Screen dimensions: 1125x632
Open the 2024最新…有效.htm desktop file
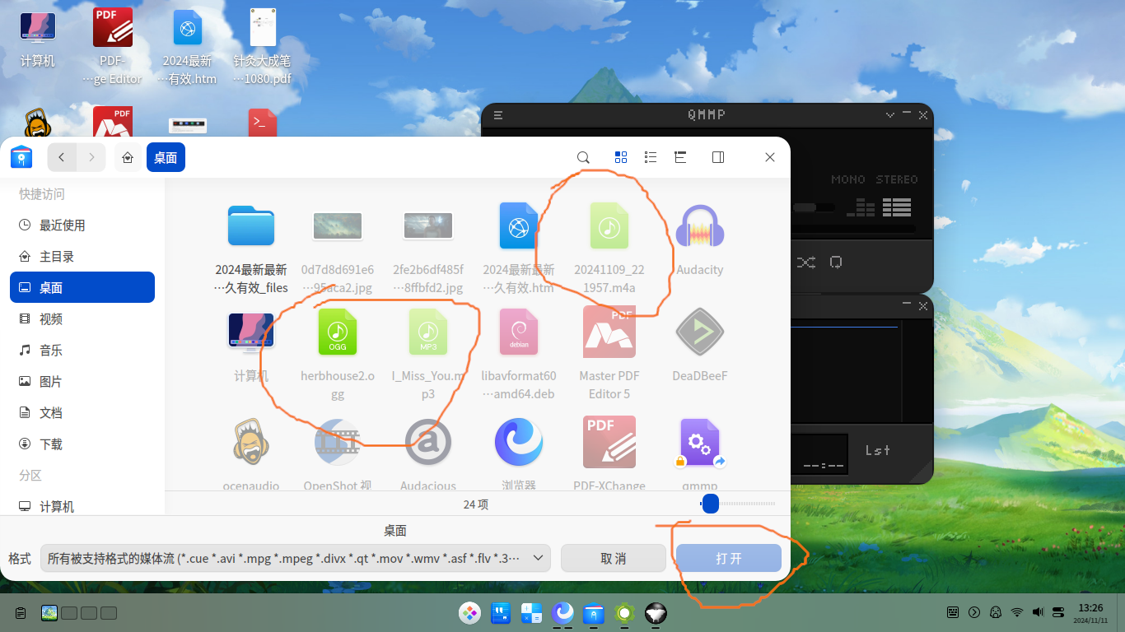(188, 47)
